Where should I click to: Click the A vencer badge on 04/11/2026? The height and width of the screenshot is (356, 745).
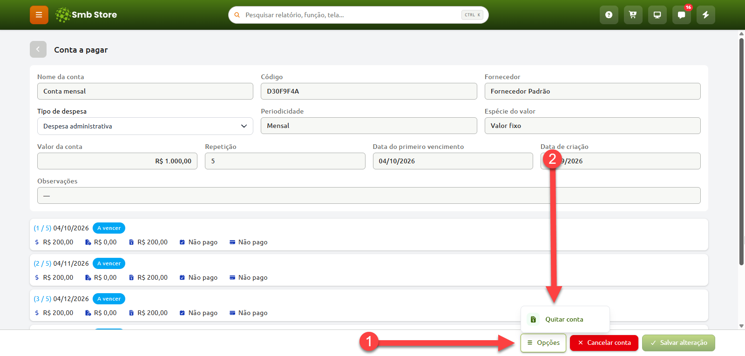click(x=109, y=263)
